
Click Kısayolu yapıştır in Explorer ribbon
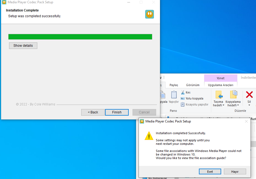coord(195,104)
